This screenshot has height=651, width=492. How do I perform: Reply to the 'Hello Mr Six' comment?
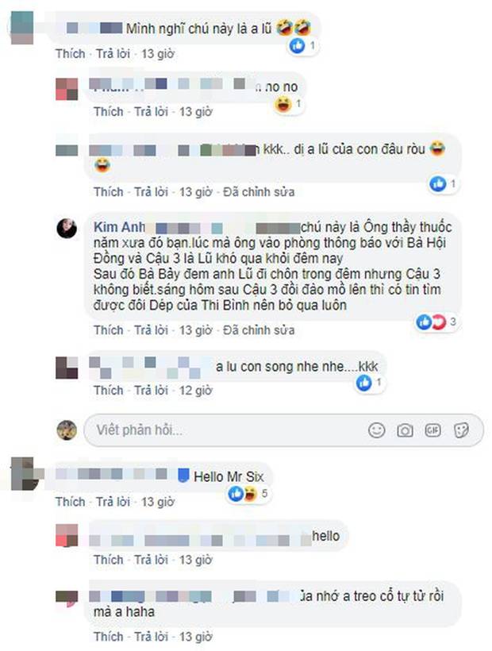(113, 502)
